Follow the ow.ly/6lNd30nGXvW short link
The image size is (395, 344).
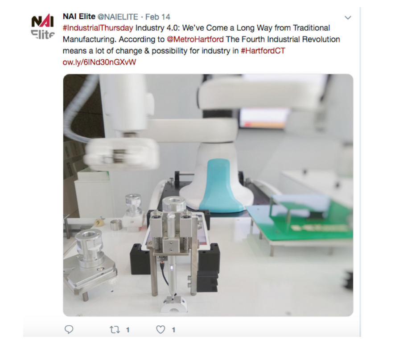point(99,62)
